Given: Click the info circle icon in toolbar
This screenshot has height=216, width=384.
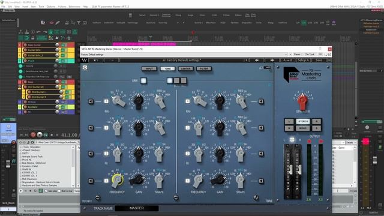Looking at the screenshot, I should [x=32, y=32].
